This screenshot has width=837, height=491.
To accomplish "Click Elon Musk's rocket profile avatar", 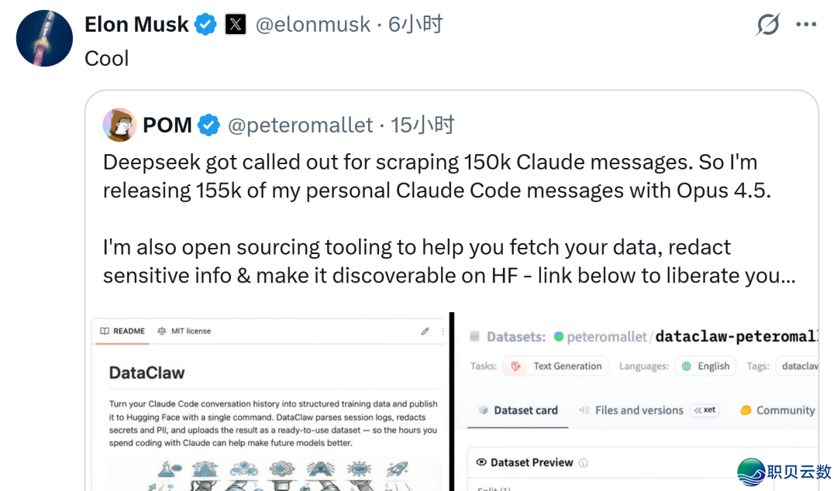I will [x=44, y=38].
